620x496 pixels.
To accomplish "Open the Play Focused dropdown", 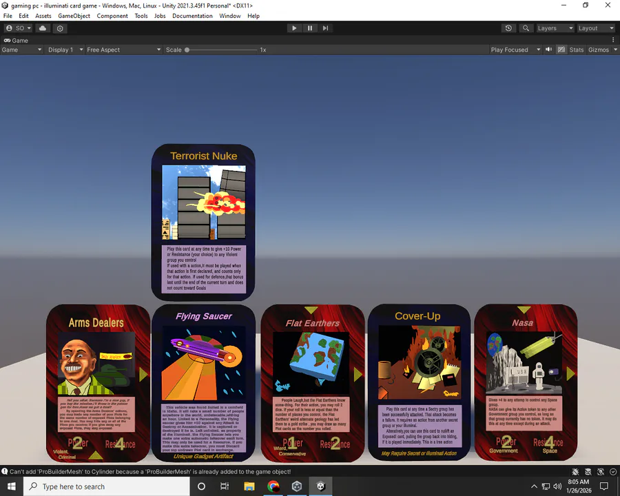I will pos(515,50).
